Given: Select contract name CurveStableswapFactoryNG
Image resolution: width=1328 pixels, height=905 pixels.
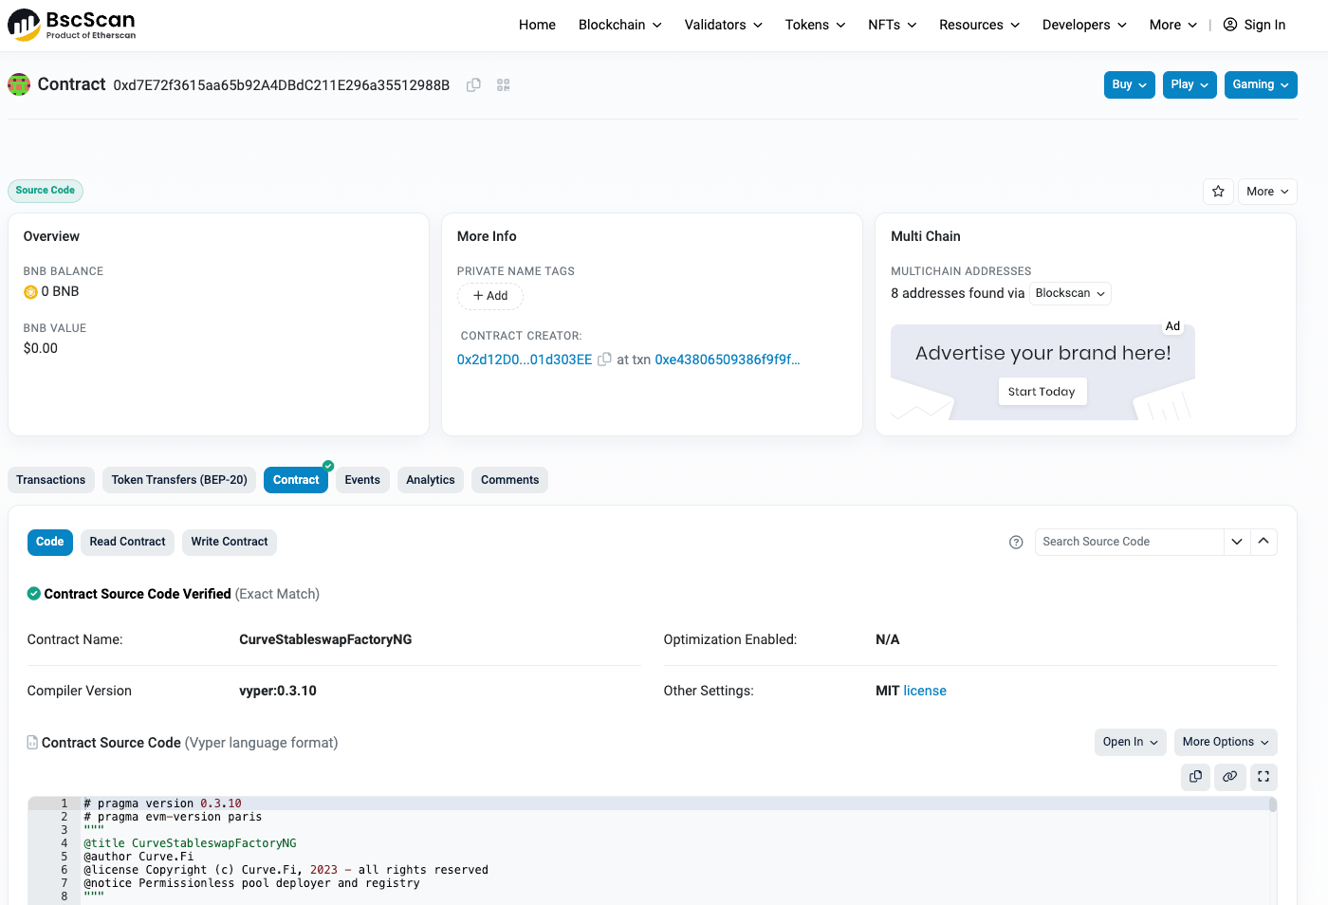Looking at the screenshot, I should (x=325, y=639).
